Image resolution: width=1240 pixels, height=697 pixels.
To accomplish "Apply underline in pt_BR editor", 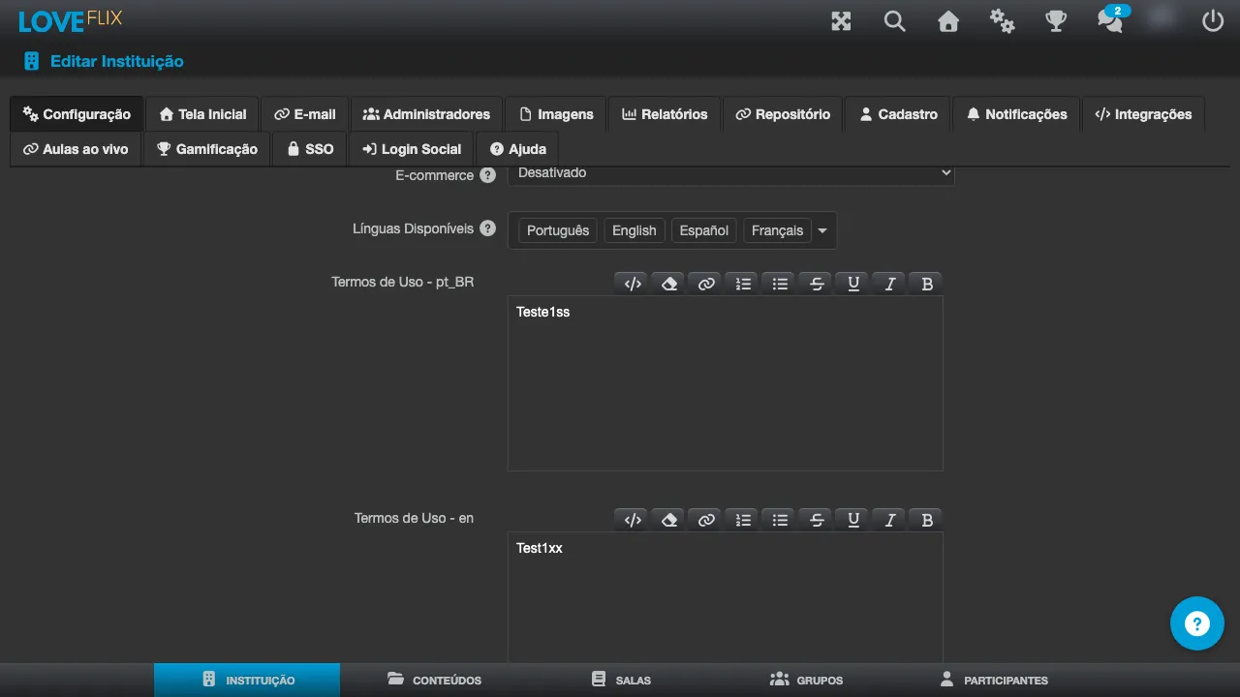I will click(x=853, y=283).
